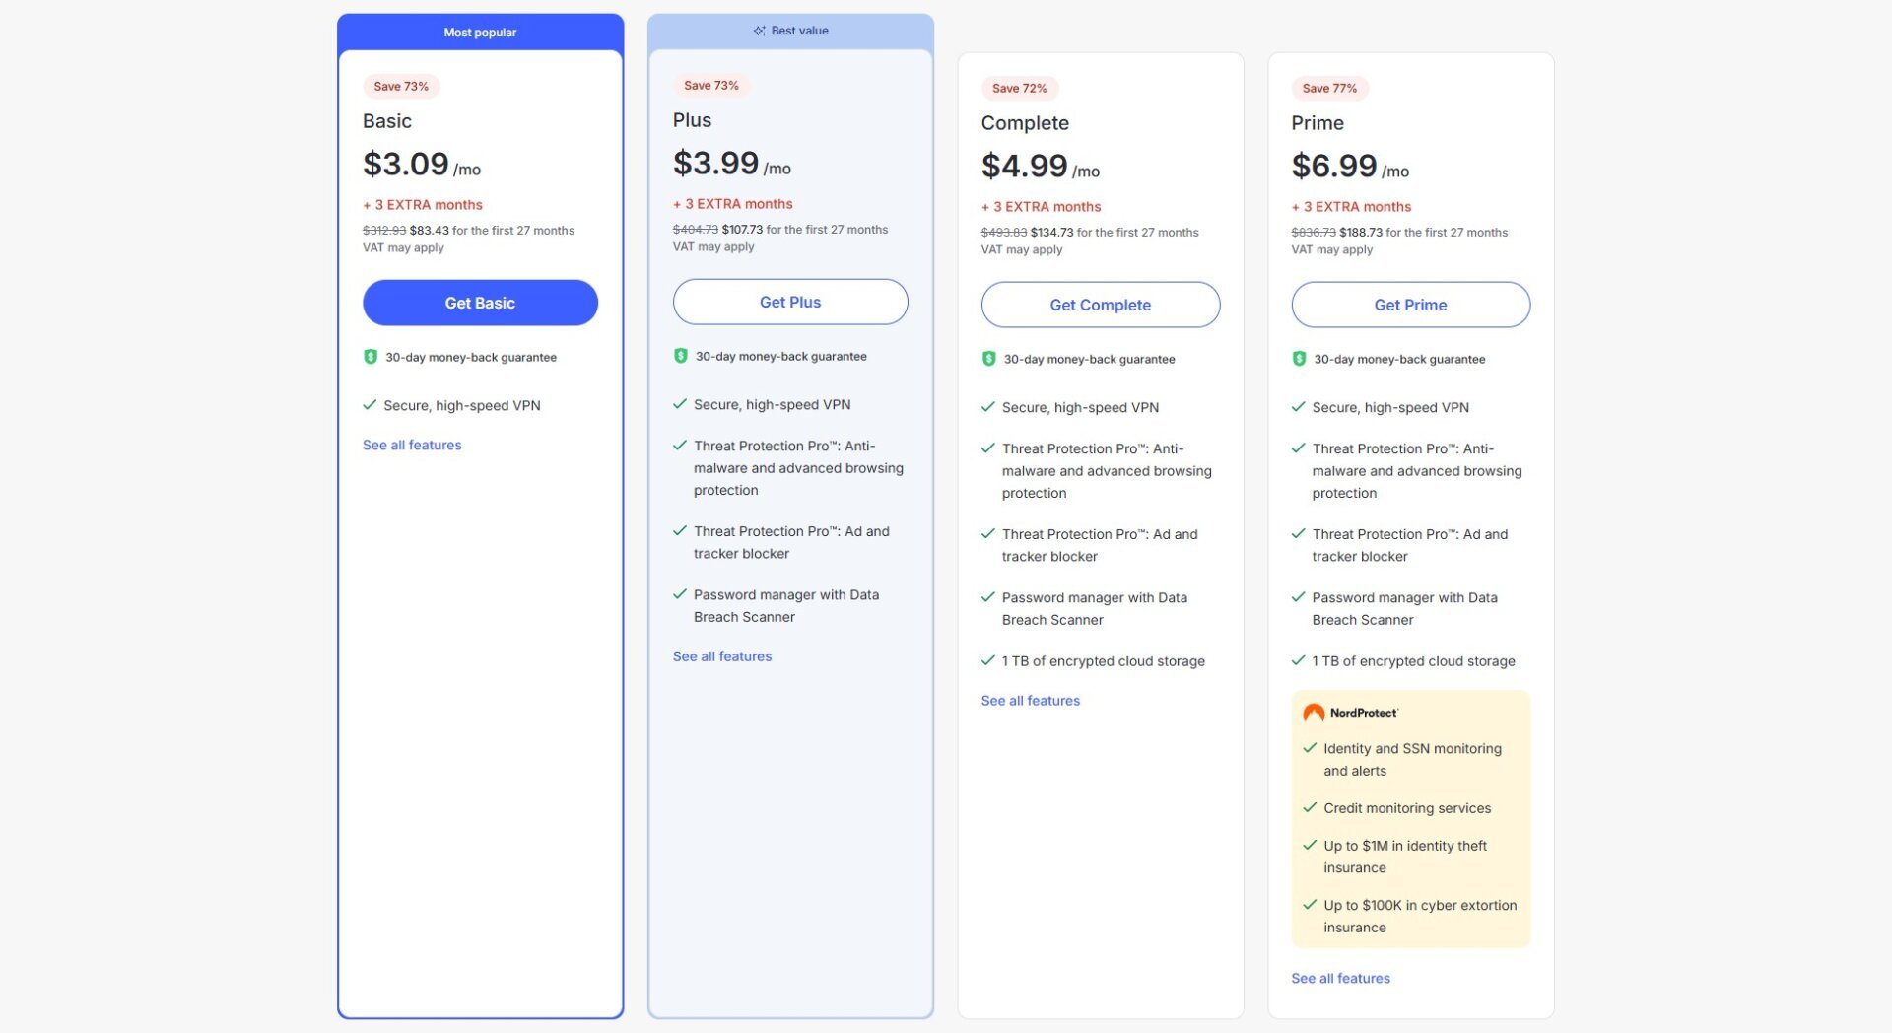Click the green shield icon in Complete plan

click(x=989, y=359)
